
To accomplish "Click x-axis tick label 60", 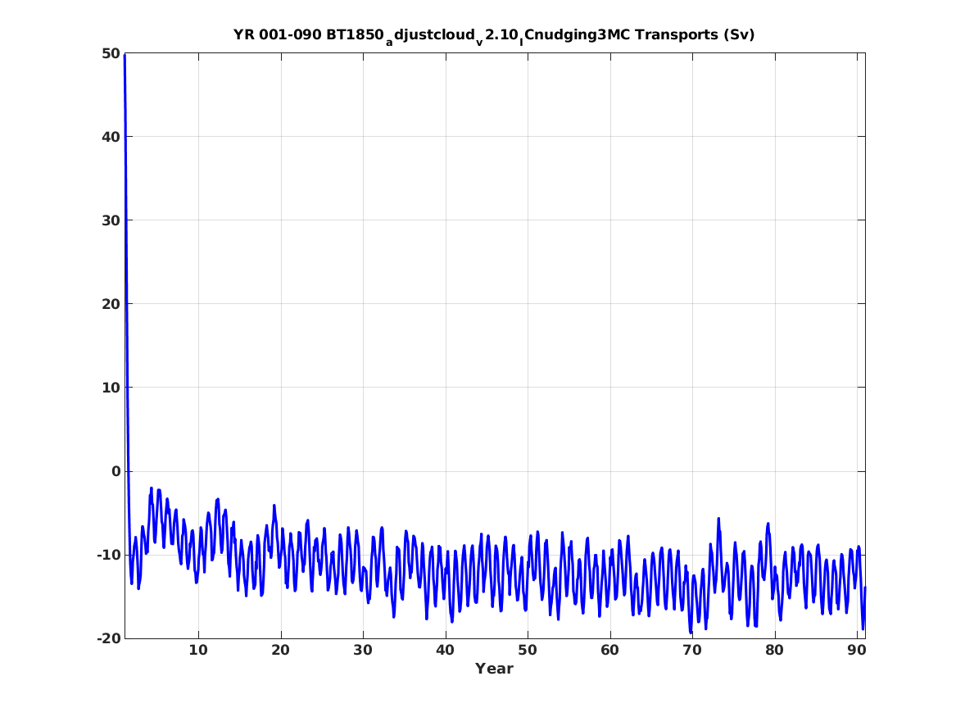I will [609, 651].
